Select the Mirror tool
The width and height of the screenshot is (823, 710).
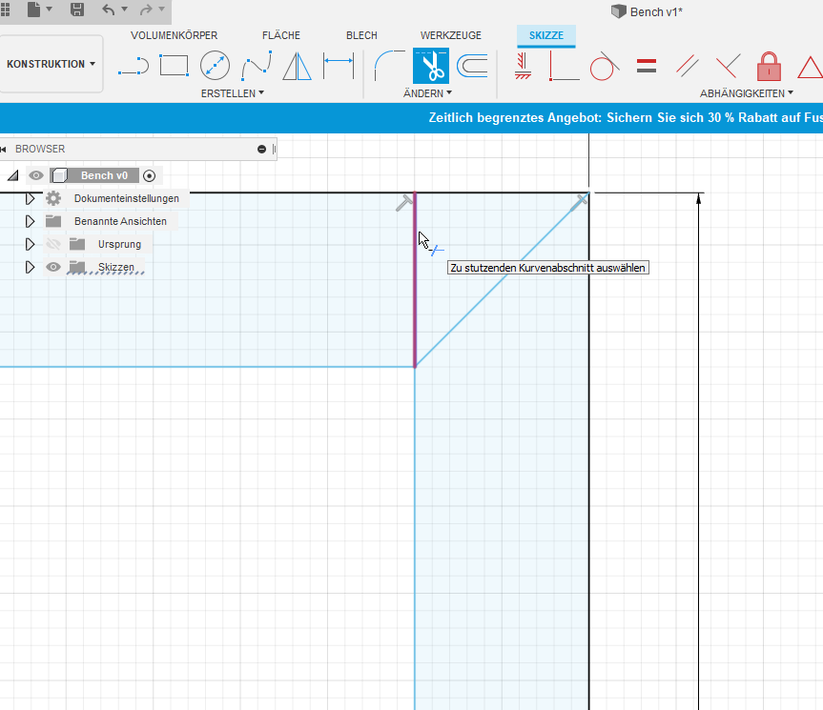coord(298,66)
